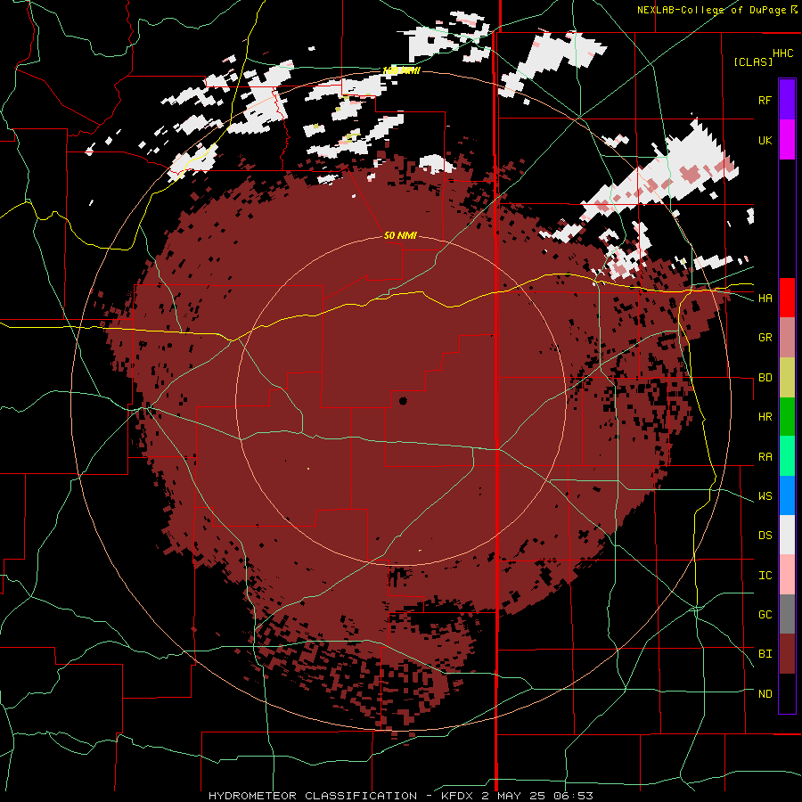The width and height of the screenshot is (802, 802).
Task: Click the HR green legend swatch
Action: tap(787, 417)
